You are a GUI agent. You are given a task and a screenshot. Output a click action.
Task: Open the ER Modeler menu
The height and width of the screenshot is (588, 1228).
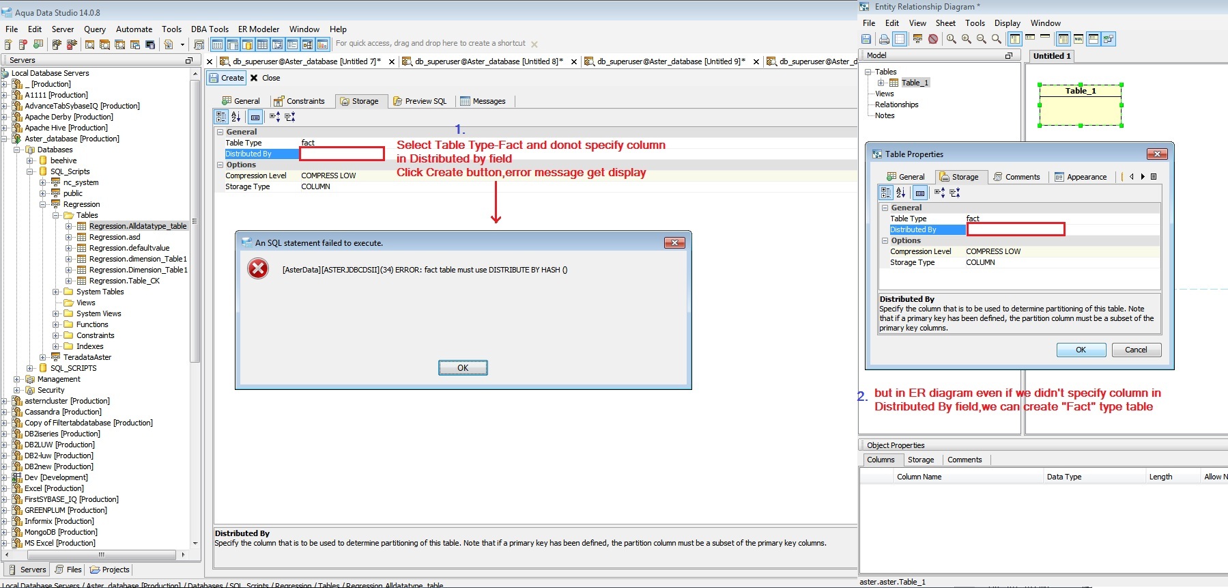pyautogui.click(x=259, y=29)
